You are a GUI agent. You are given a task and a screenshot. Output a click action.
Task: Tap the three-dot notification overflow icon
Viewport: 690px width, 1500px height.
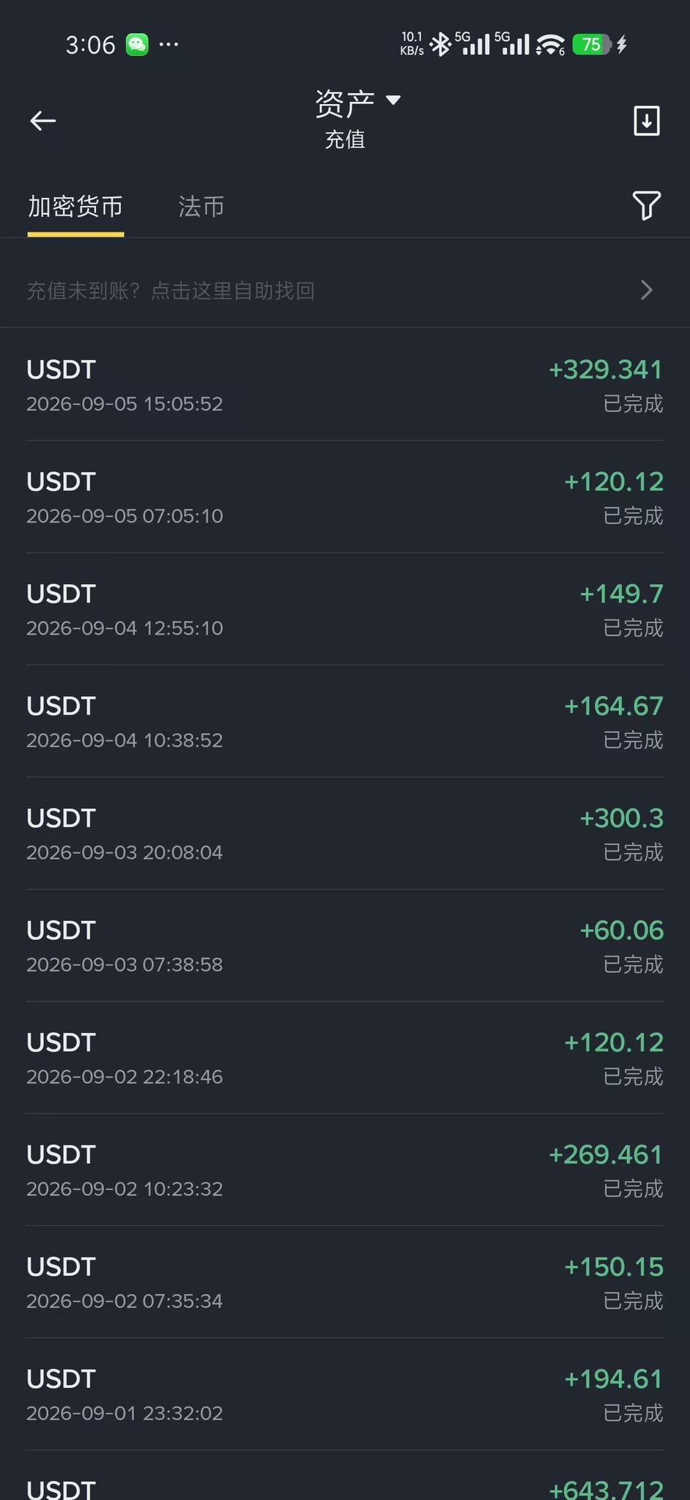pyautogui.click(x=169, y=45)
